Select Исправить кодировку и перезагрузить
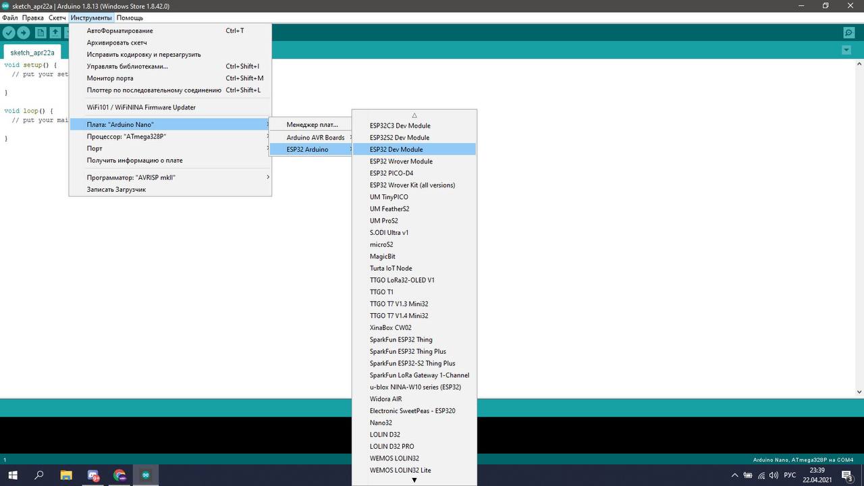864x486 pixels. pos(170,54)
